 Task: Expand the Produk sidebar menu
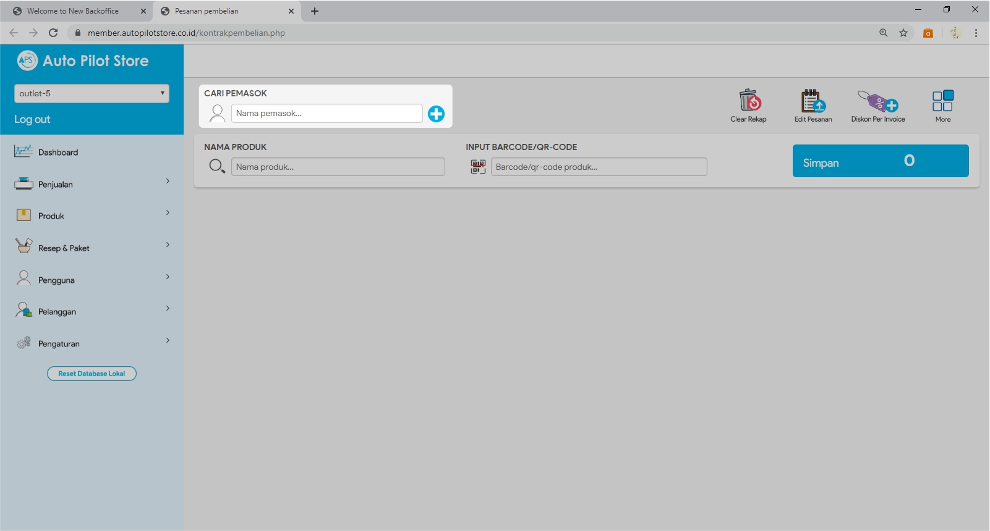[x=92, y=215]
